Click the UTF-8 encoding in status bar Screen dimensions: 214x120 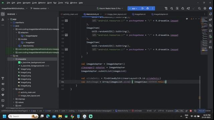click(161, 111)
